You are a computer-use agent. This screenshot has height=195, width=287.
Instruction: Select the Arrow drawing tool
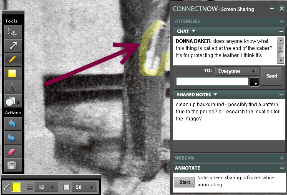click(12, 45)
